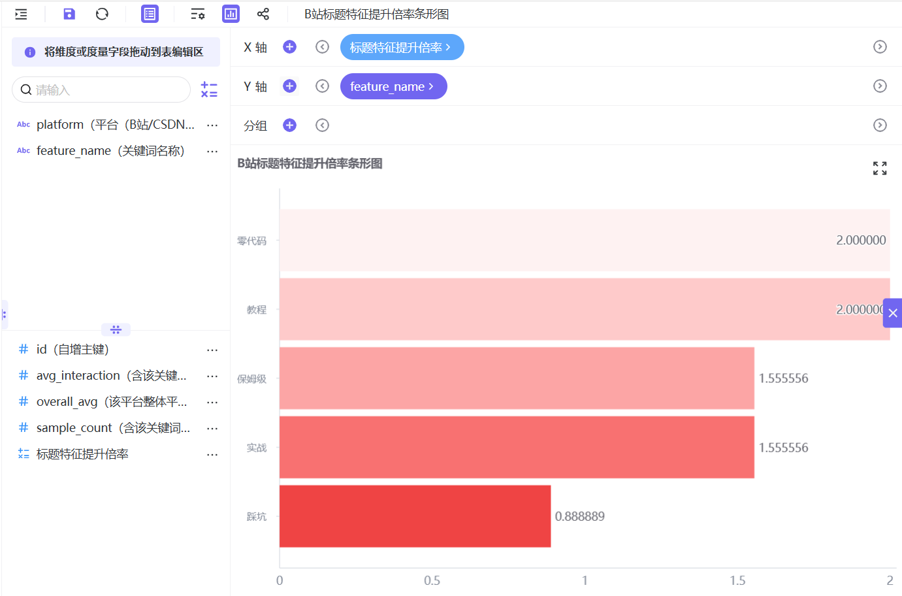Share the chart via share icon
This screenshot has width=902, height=596.
click(263, 14)
